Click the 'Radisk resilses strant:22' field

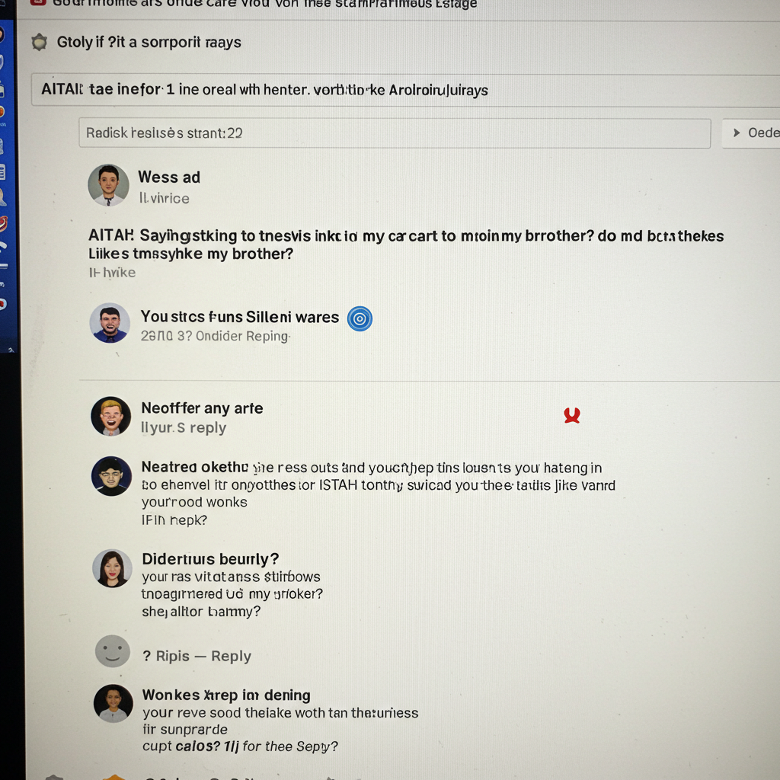pos(395,133)
